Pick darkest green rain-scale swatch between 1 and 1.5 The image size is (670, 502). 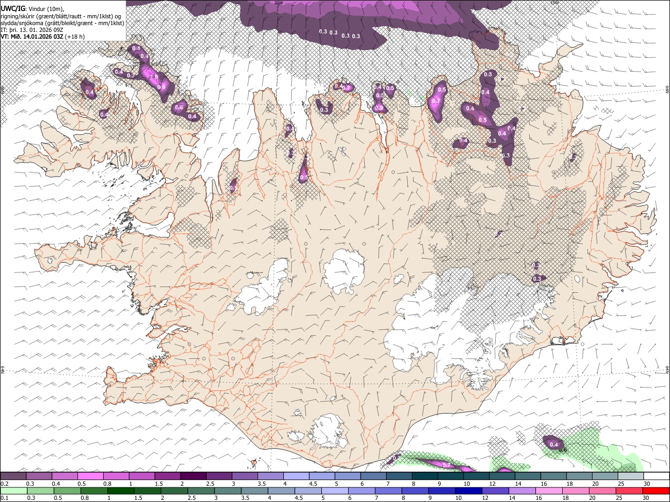click(x=120, y=490)
